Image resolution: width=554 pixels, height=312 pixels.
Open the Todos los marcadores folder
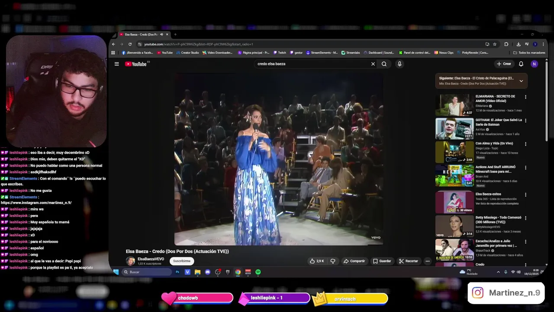pos(529,52)
